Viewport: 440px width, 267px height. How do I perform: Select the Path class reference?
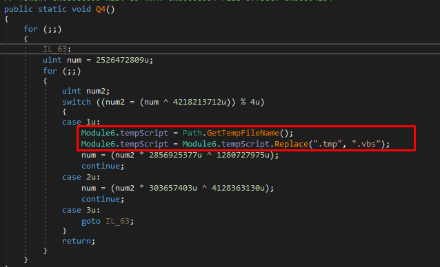pyautogui.click(x=192, y=133)
